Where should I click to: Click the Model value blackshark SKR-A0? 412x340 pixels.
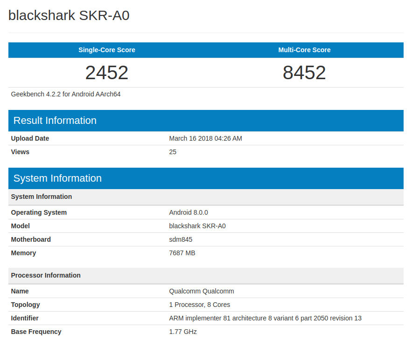(197, 226)
